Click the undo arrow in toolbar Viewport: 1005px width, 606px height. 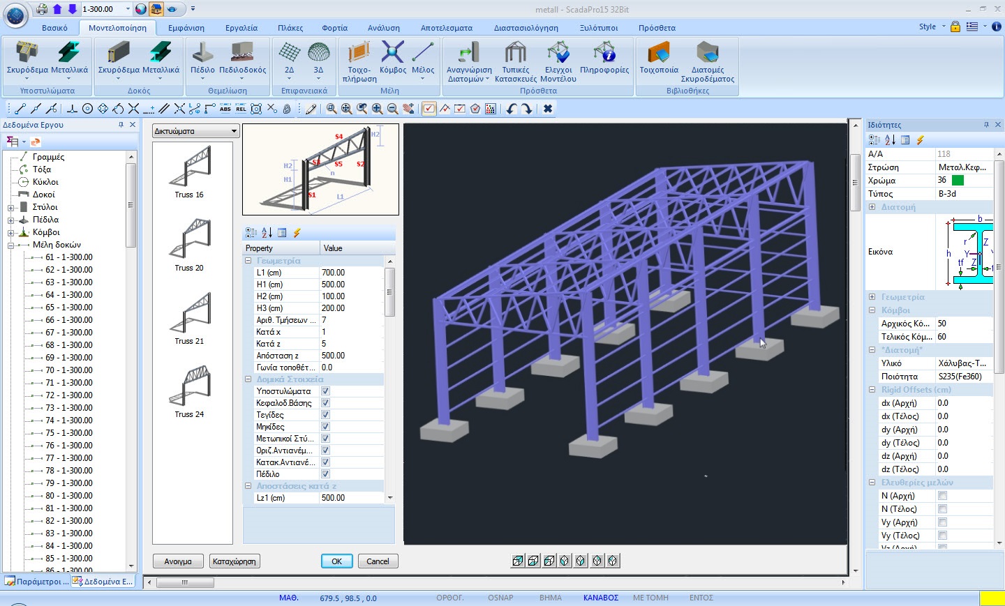[512, 109]
